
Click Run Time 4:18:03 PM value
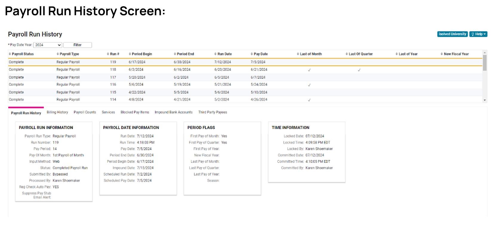tap(146, 143)
